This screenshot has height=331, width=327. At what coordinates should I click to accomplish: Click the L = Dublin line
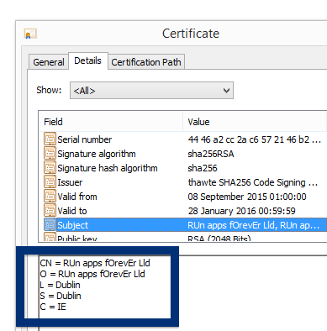tap(60, 285)
